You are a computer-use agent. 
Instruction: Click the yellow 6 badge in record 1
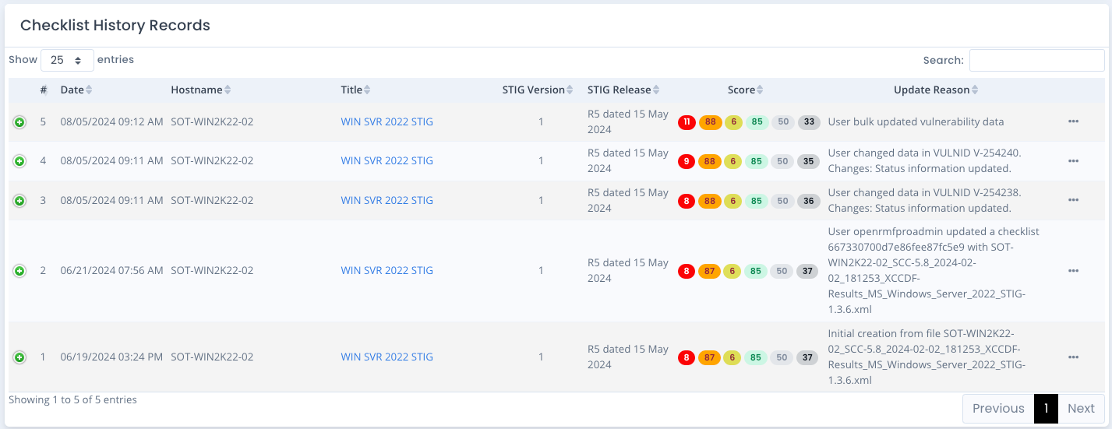point(733,357)
